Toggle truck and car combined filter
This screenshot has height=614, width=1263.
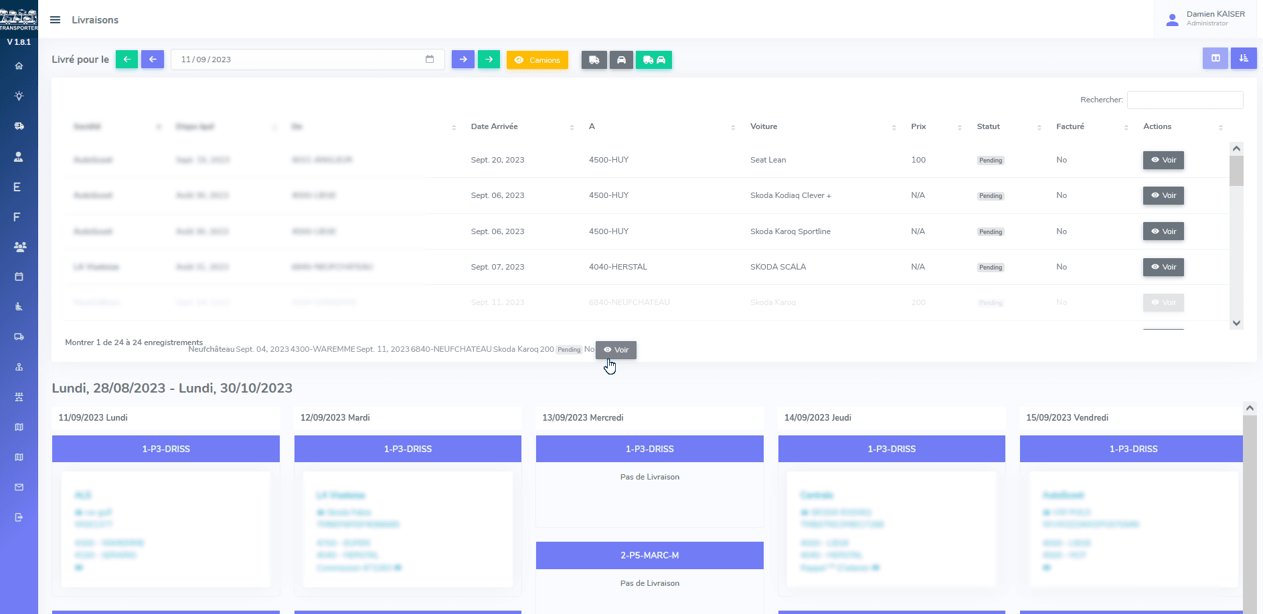(653, 60)
